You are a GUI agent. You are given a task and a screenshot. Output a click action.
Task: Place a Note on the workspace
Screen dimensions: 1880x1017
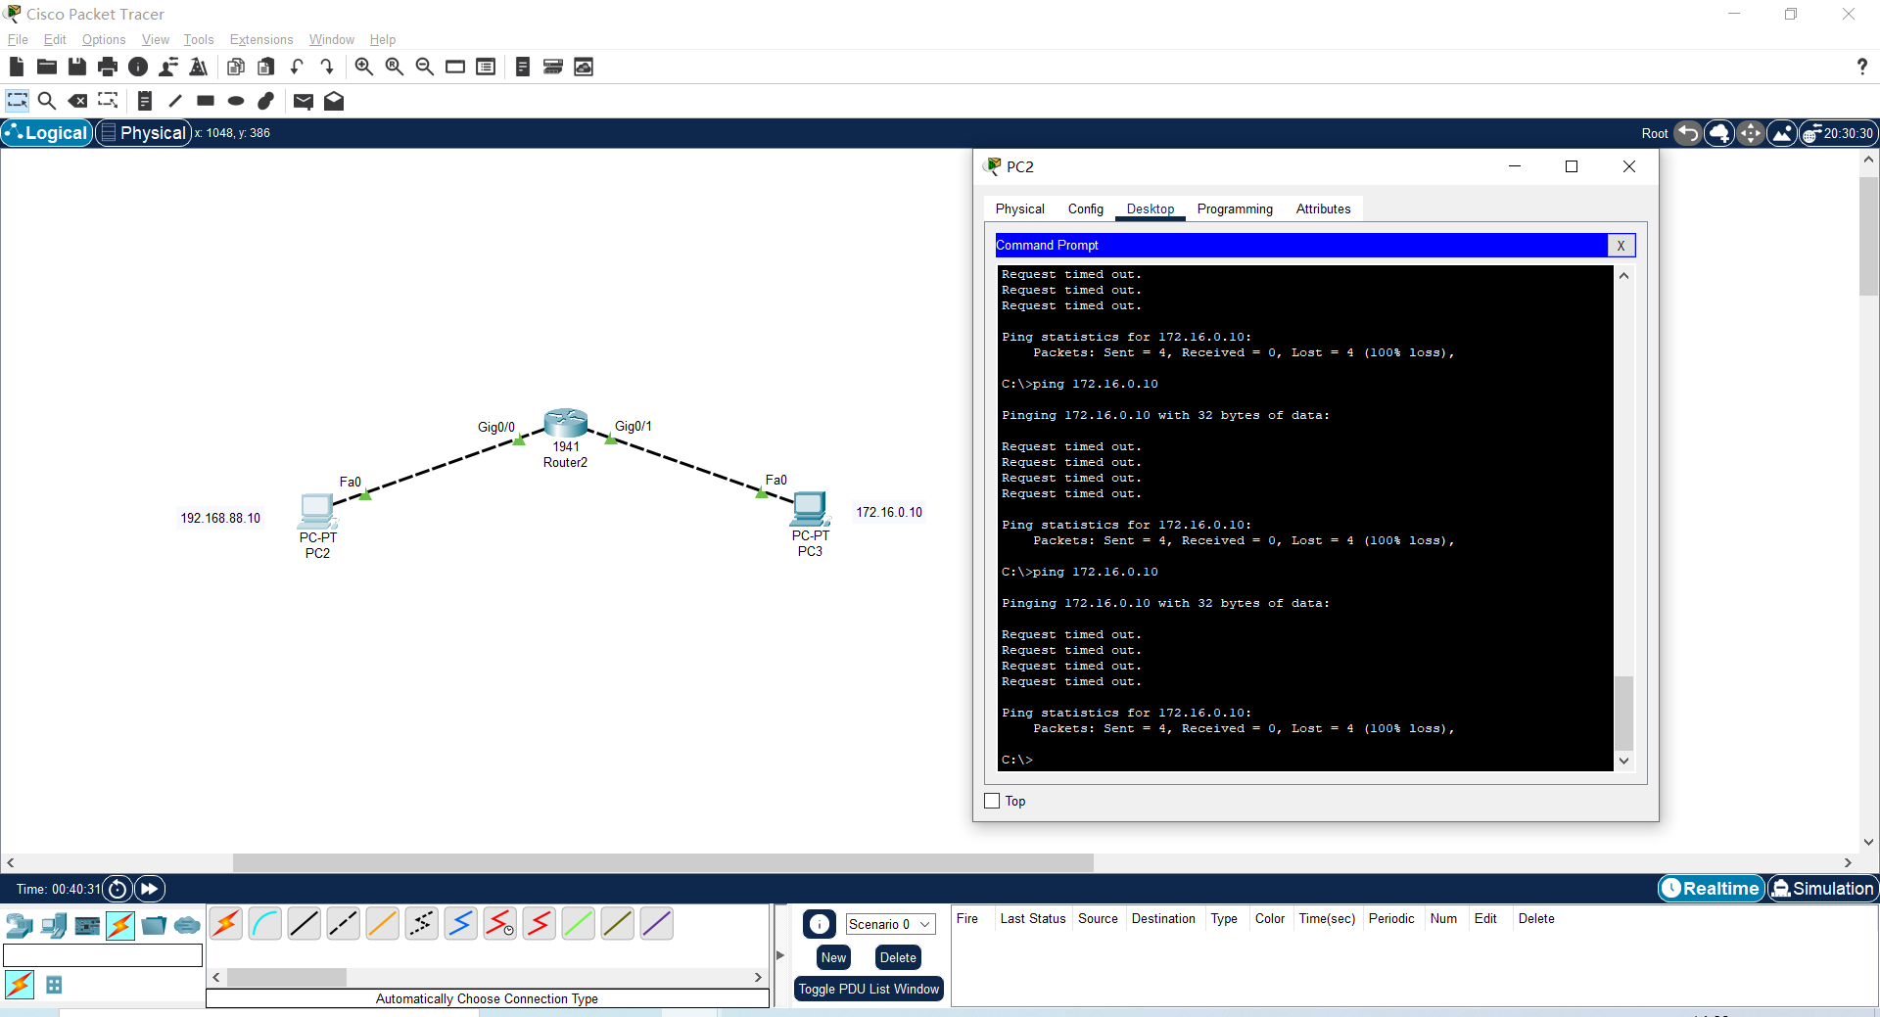(144, 101)
